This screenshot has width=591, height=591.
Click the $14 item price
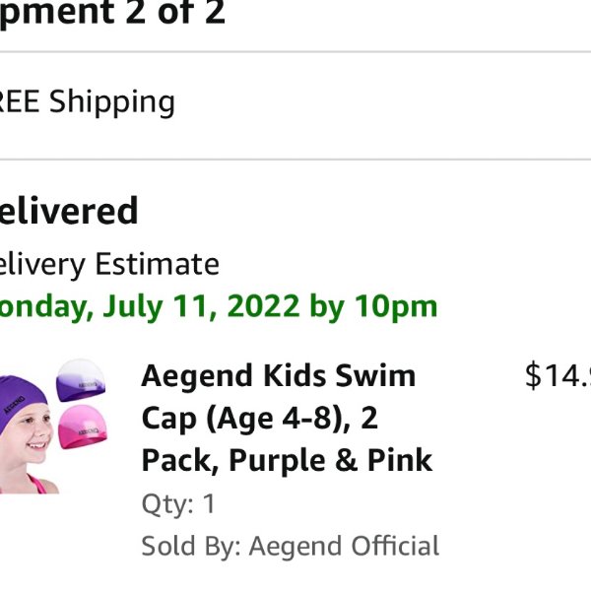click(558, 374)
